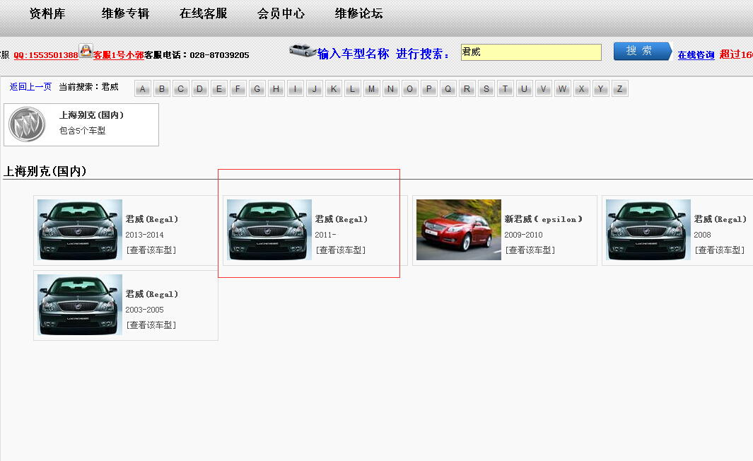
Task: Filter by letter J
Action: [315, 89]
